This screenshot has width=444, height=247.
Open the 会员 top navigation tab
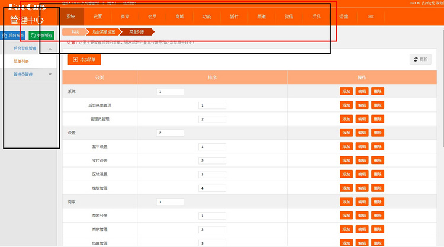[152, 17]
